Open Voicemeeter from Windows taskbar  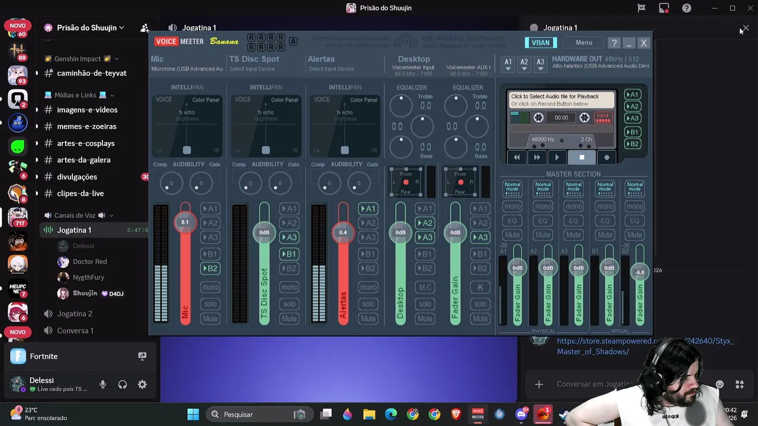477,414
